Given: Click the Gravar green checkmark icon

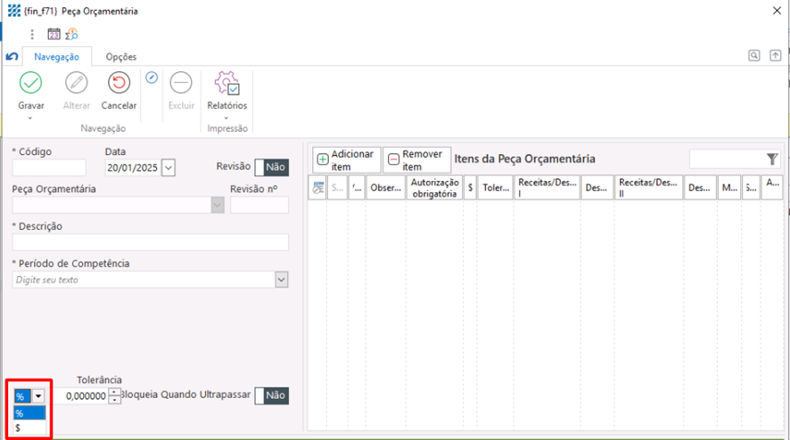Looking at the screenshot, I should pyautogui.click(x=31, y=84).
